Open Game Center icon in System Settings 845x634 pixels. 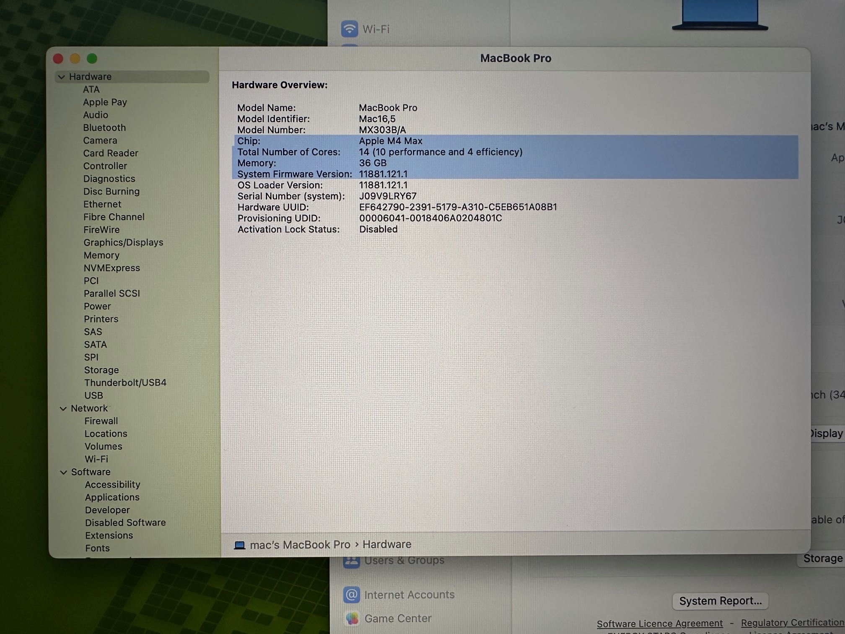click(x=352, y=618)
